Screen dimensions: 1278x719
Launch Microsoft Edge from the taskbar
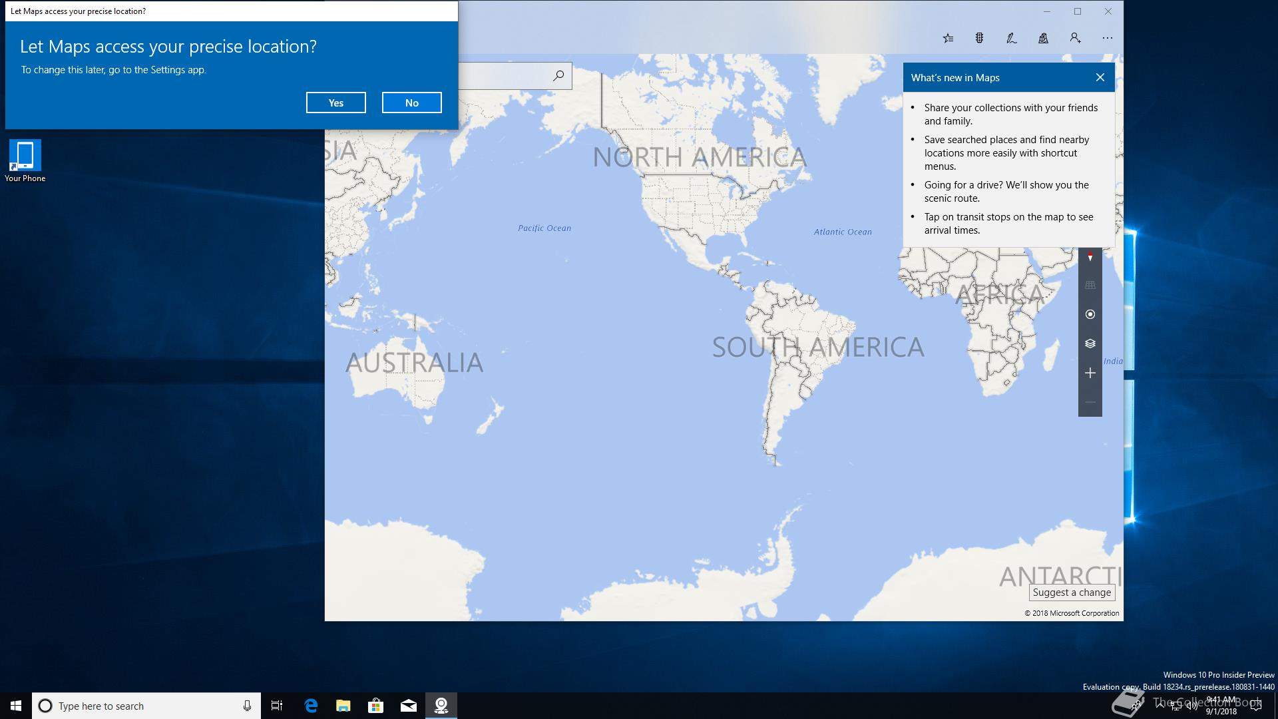click(311, 706)
